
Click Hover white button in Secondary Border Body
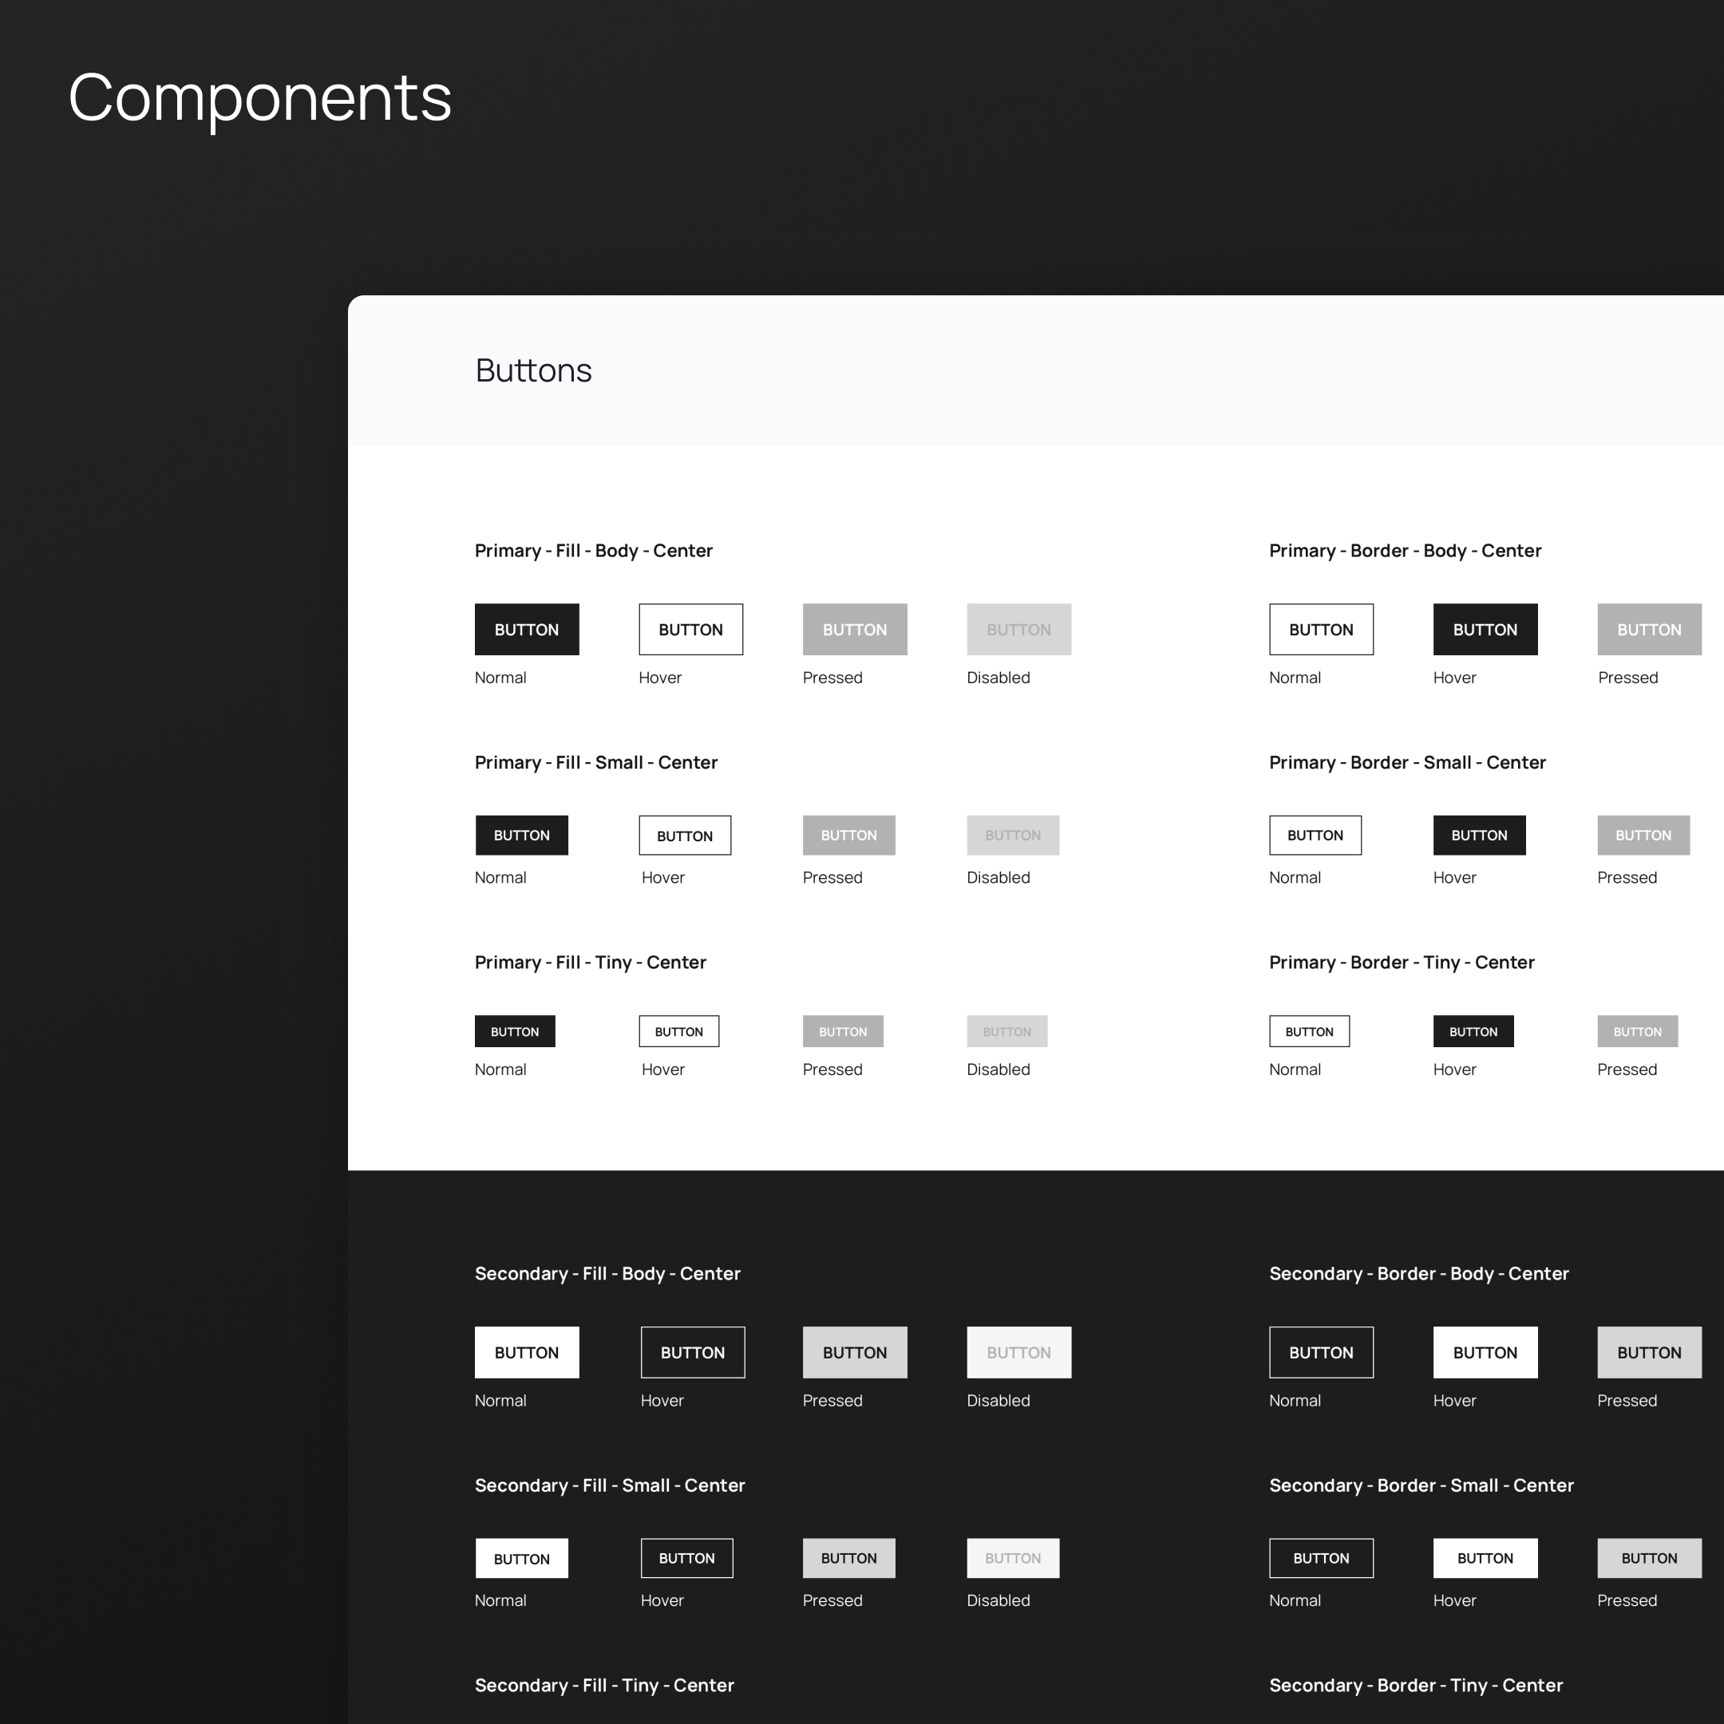tap(1485, 1352)
